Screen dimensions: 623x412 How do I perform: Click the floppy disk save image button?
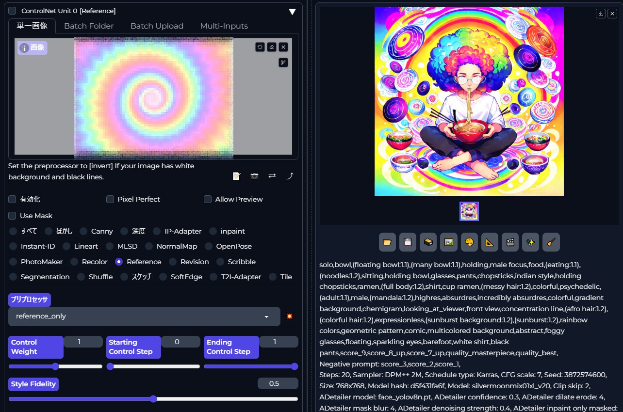click(x=408, y=242)
